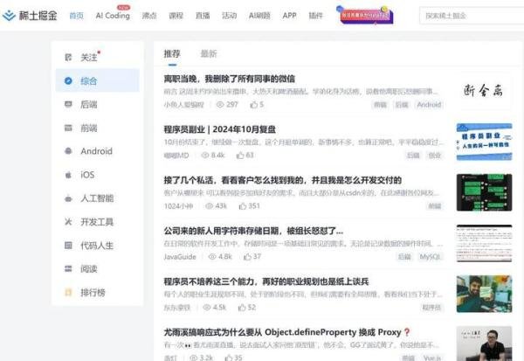Like the 程序员副业 article (63 likes)

click(245, 156)
